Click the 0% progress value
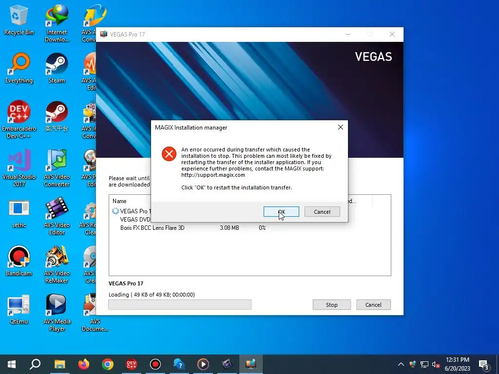Viewport: 499px width, 374px height. (x=262, y=228)
